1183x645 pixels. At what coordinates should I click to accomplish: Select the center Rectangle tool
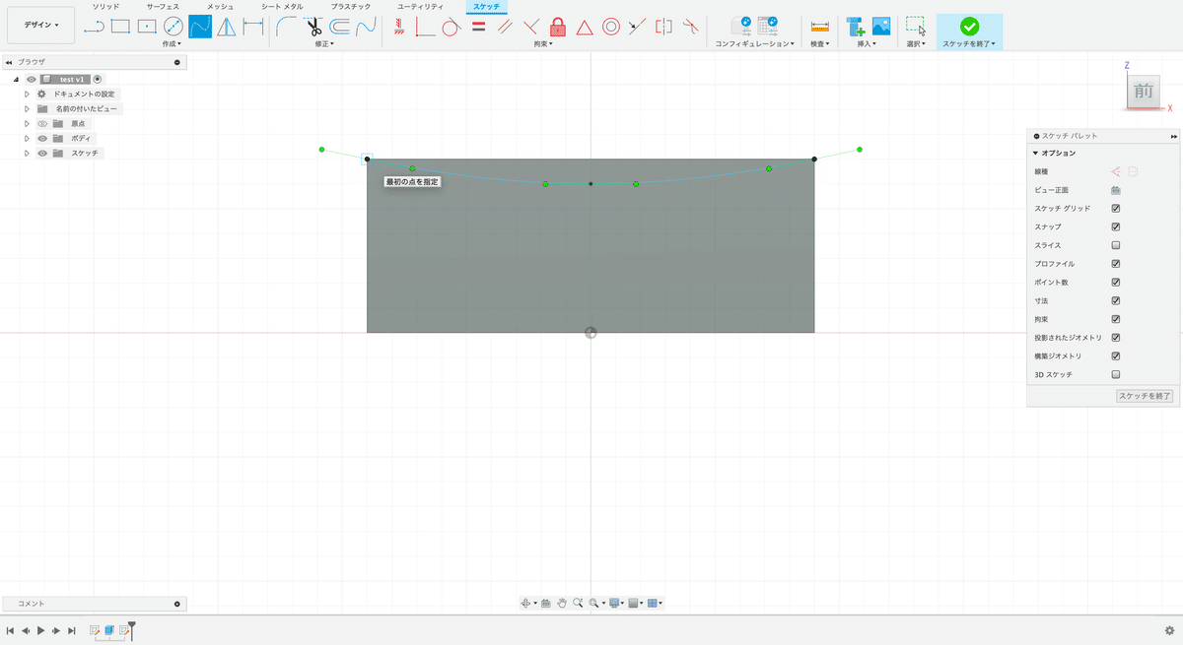tap(147, 27)
